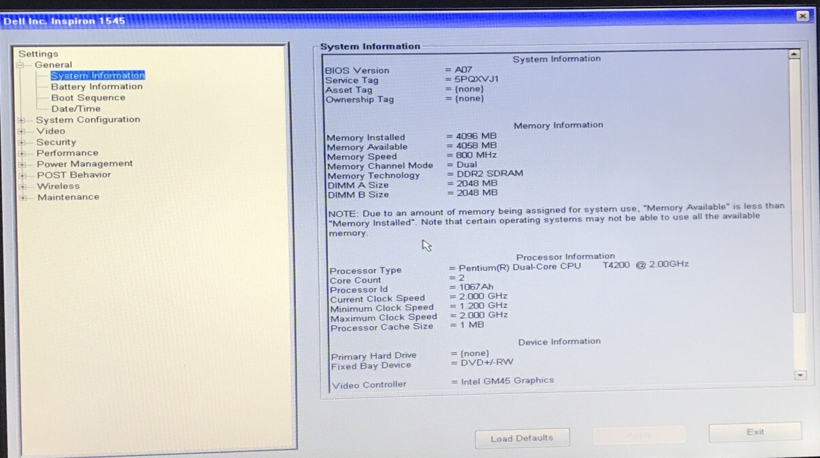Click the Load Defaults button
This screenshot has width=820, height=458.
(522, 438)
